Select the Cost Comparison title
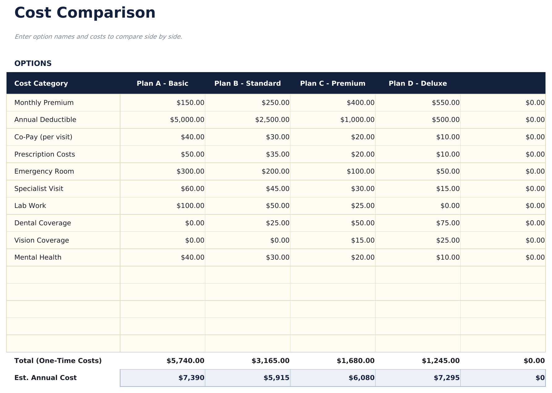Viewport: 552px width, 393px height. (x=85, y=12)
